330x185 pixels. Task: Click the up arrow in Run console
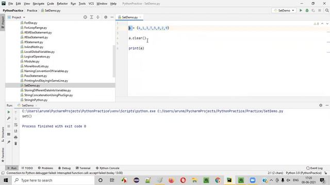(16, 113)
